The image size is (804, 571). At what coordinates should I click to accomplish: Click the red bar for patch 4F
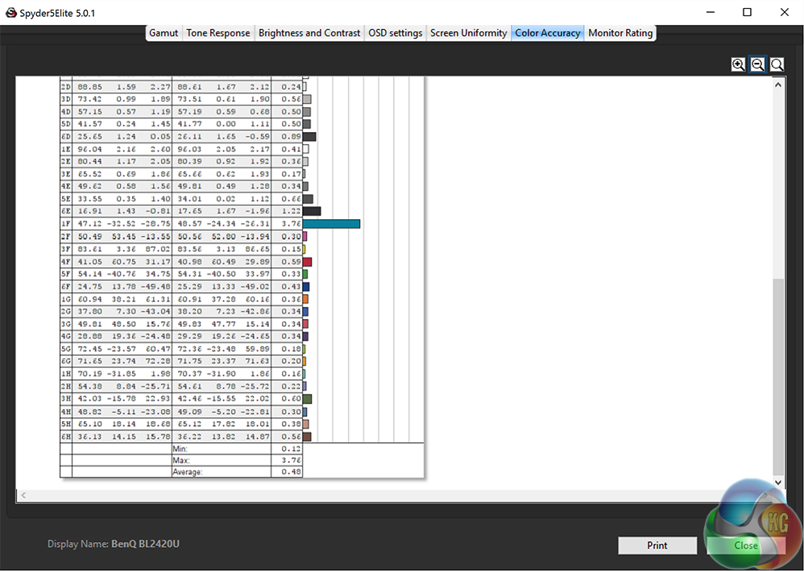[x=307, y=262]
